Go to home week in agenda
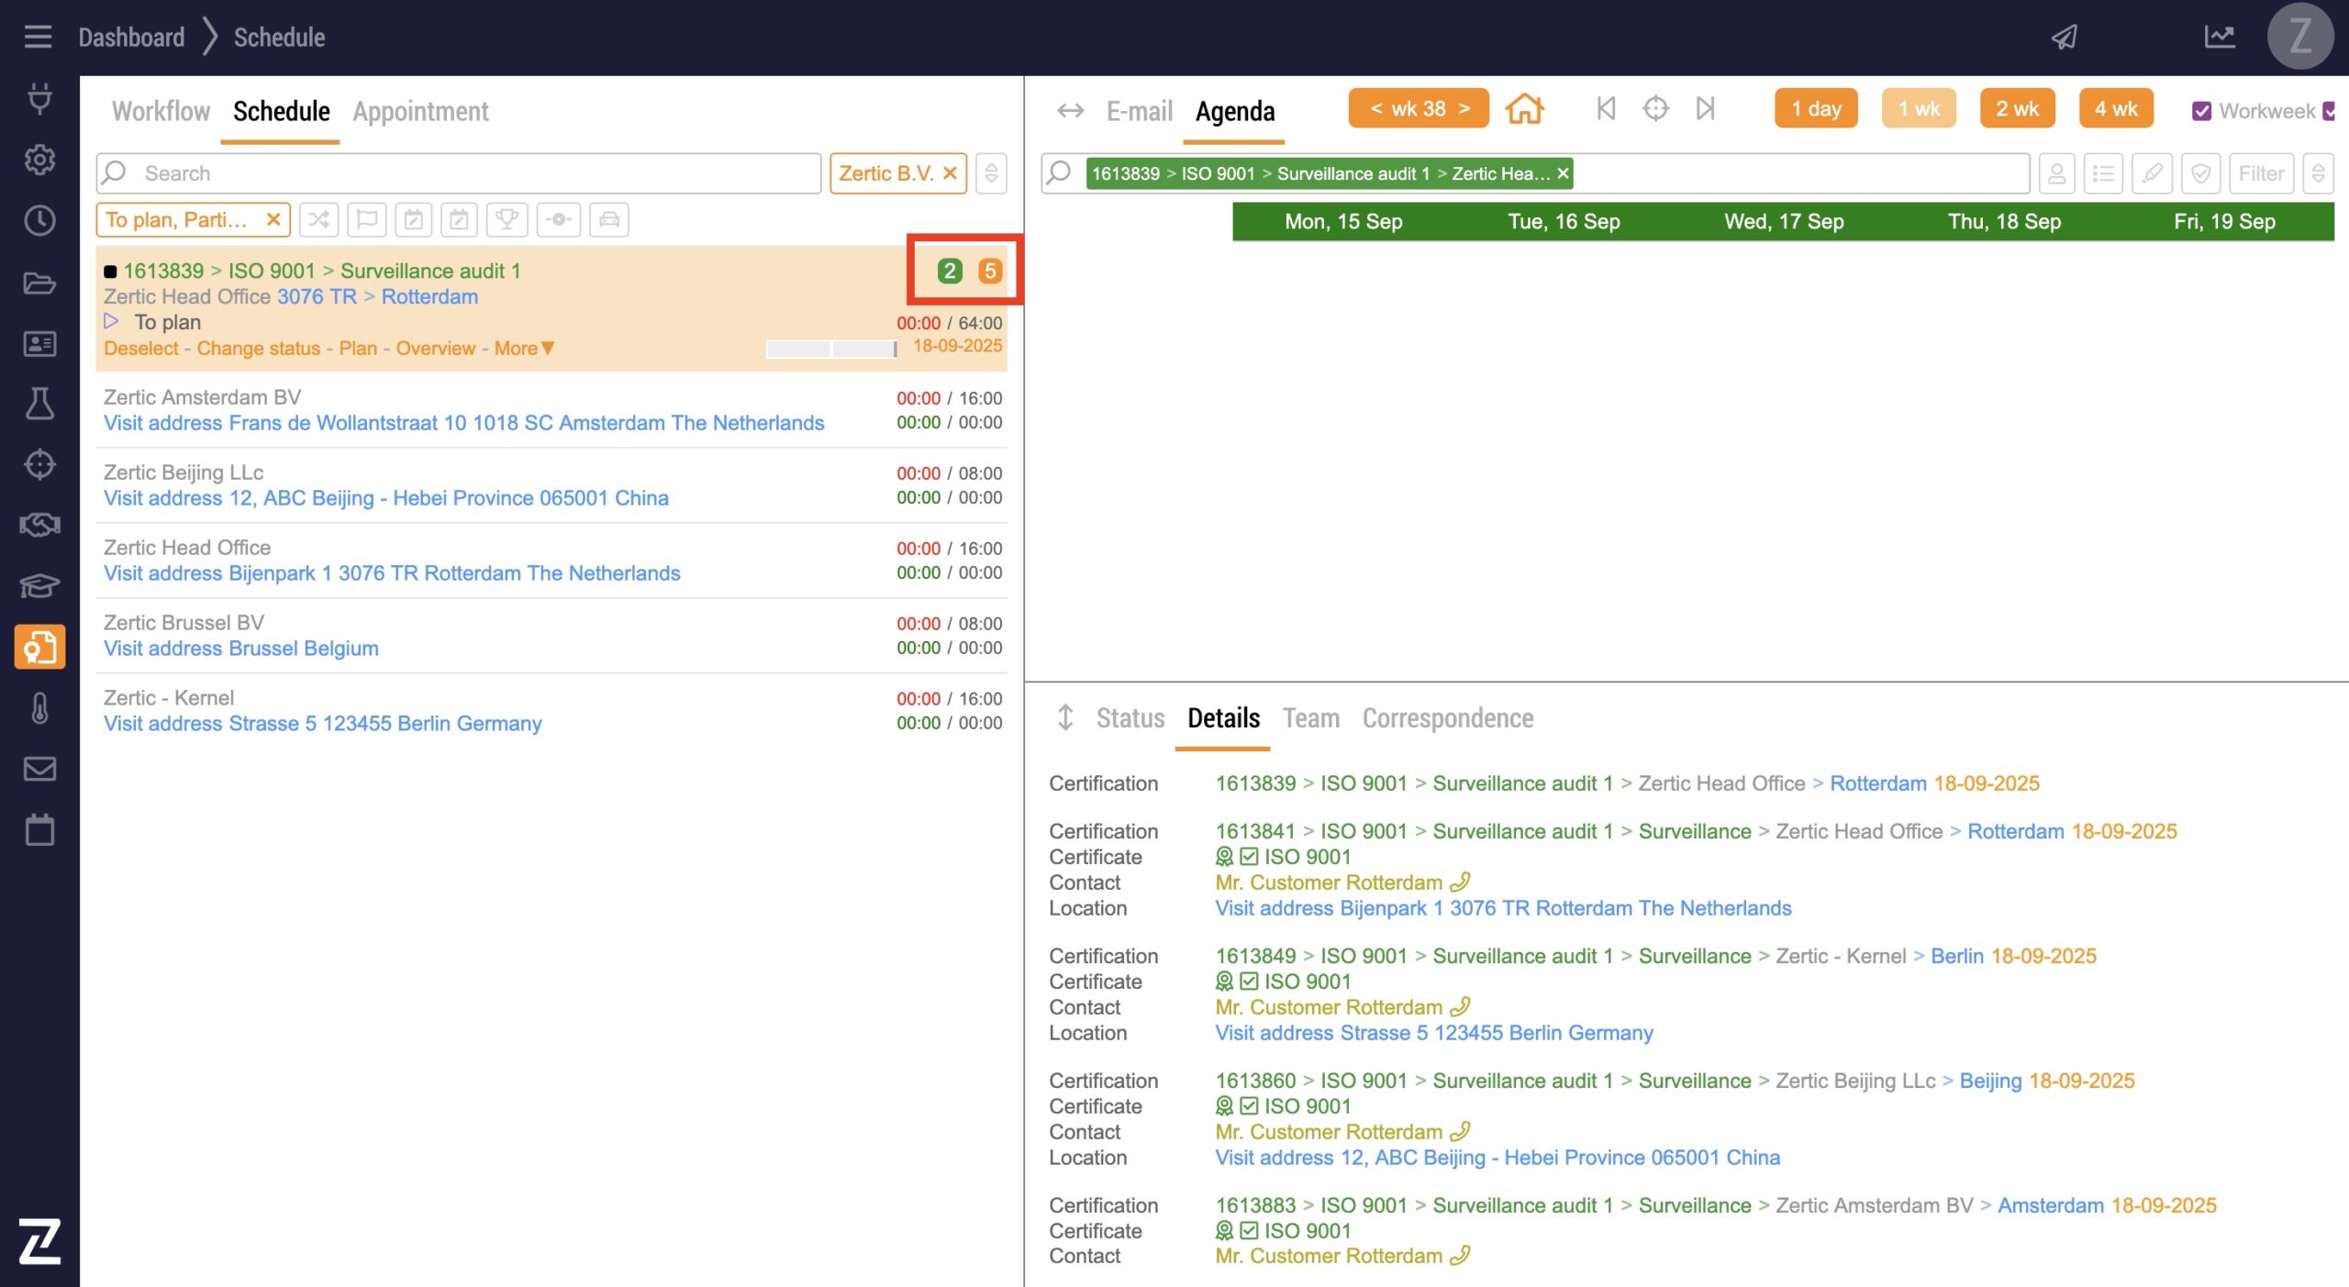The height and width of the screenshot is (1287, 2349). [x=1524, y=109]
